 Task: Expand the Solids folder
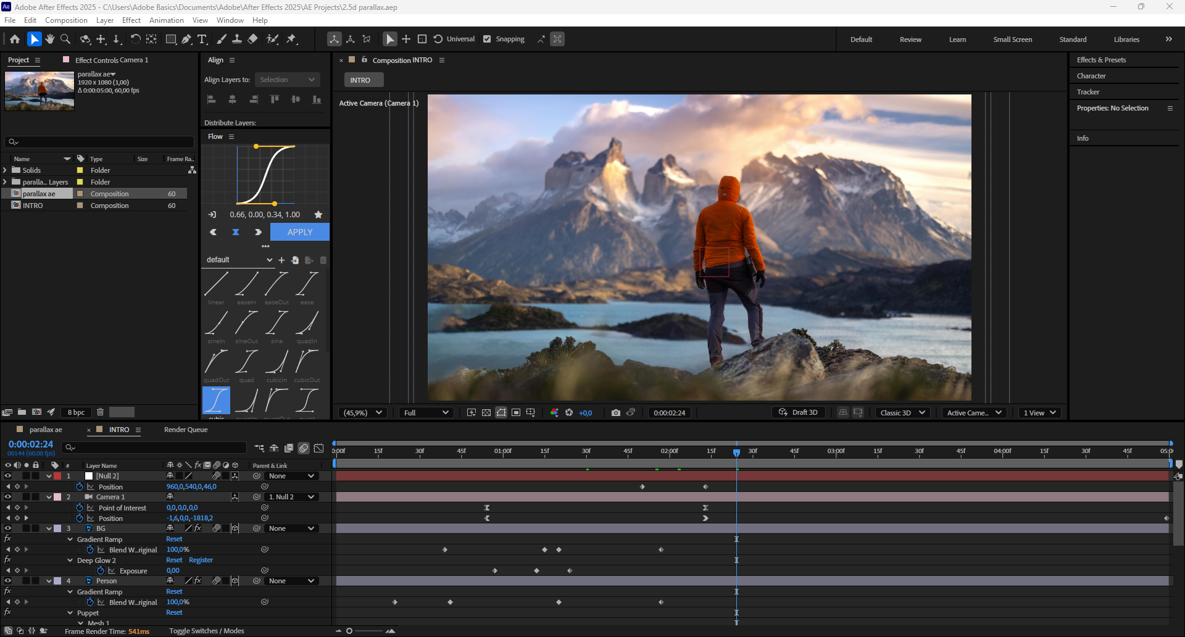(x=6, y=170)
